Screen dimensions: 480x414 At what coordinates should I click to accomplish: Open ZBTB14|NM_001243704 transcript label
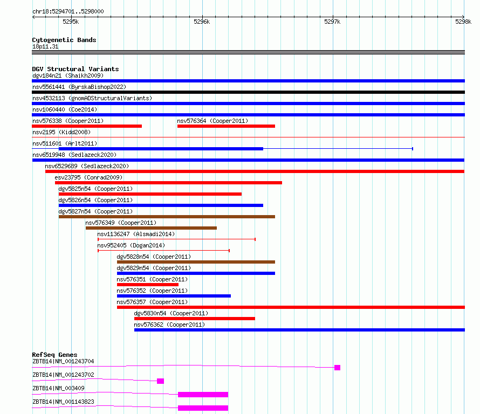pos(63,361)
